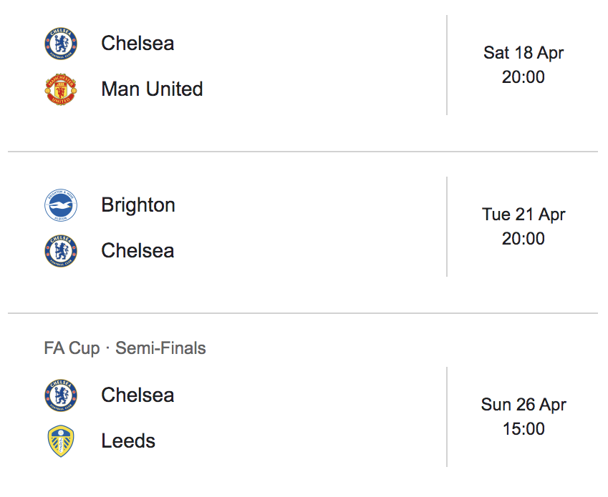Click the Chelsea crest in FA Cup match

coord(61,395)
